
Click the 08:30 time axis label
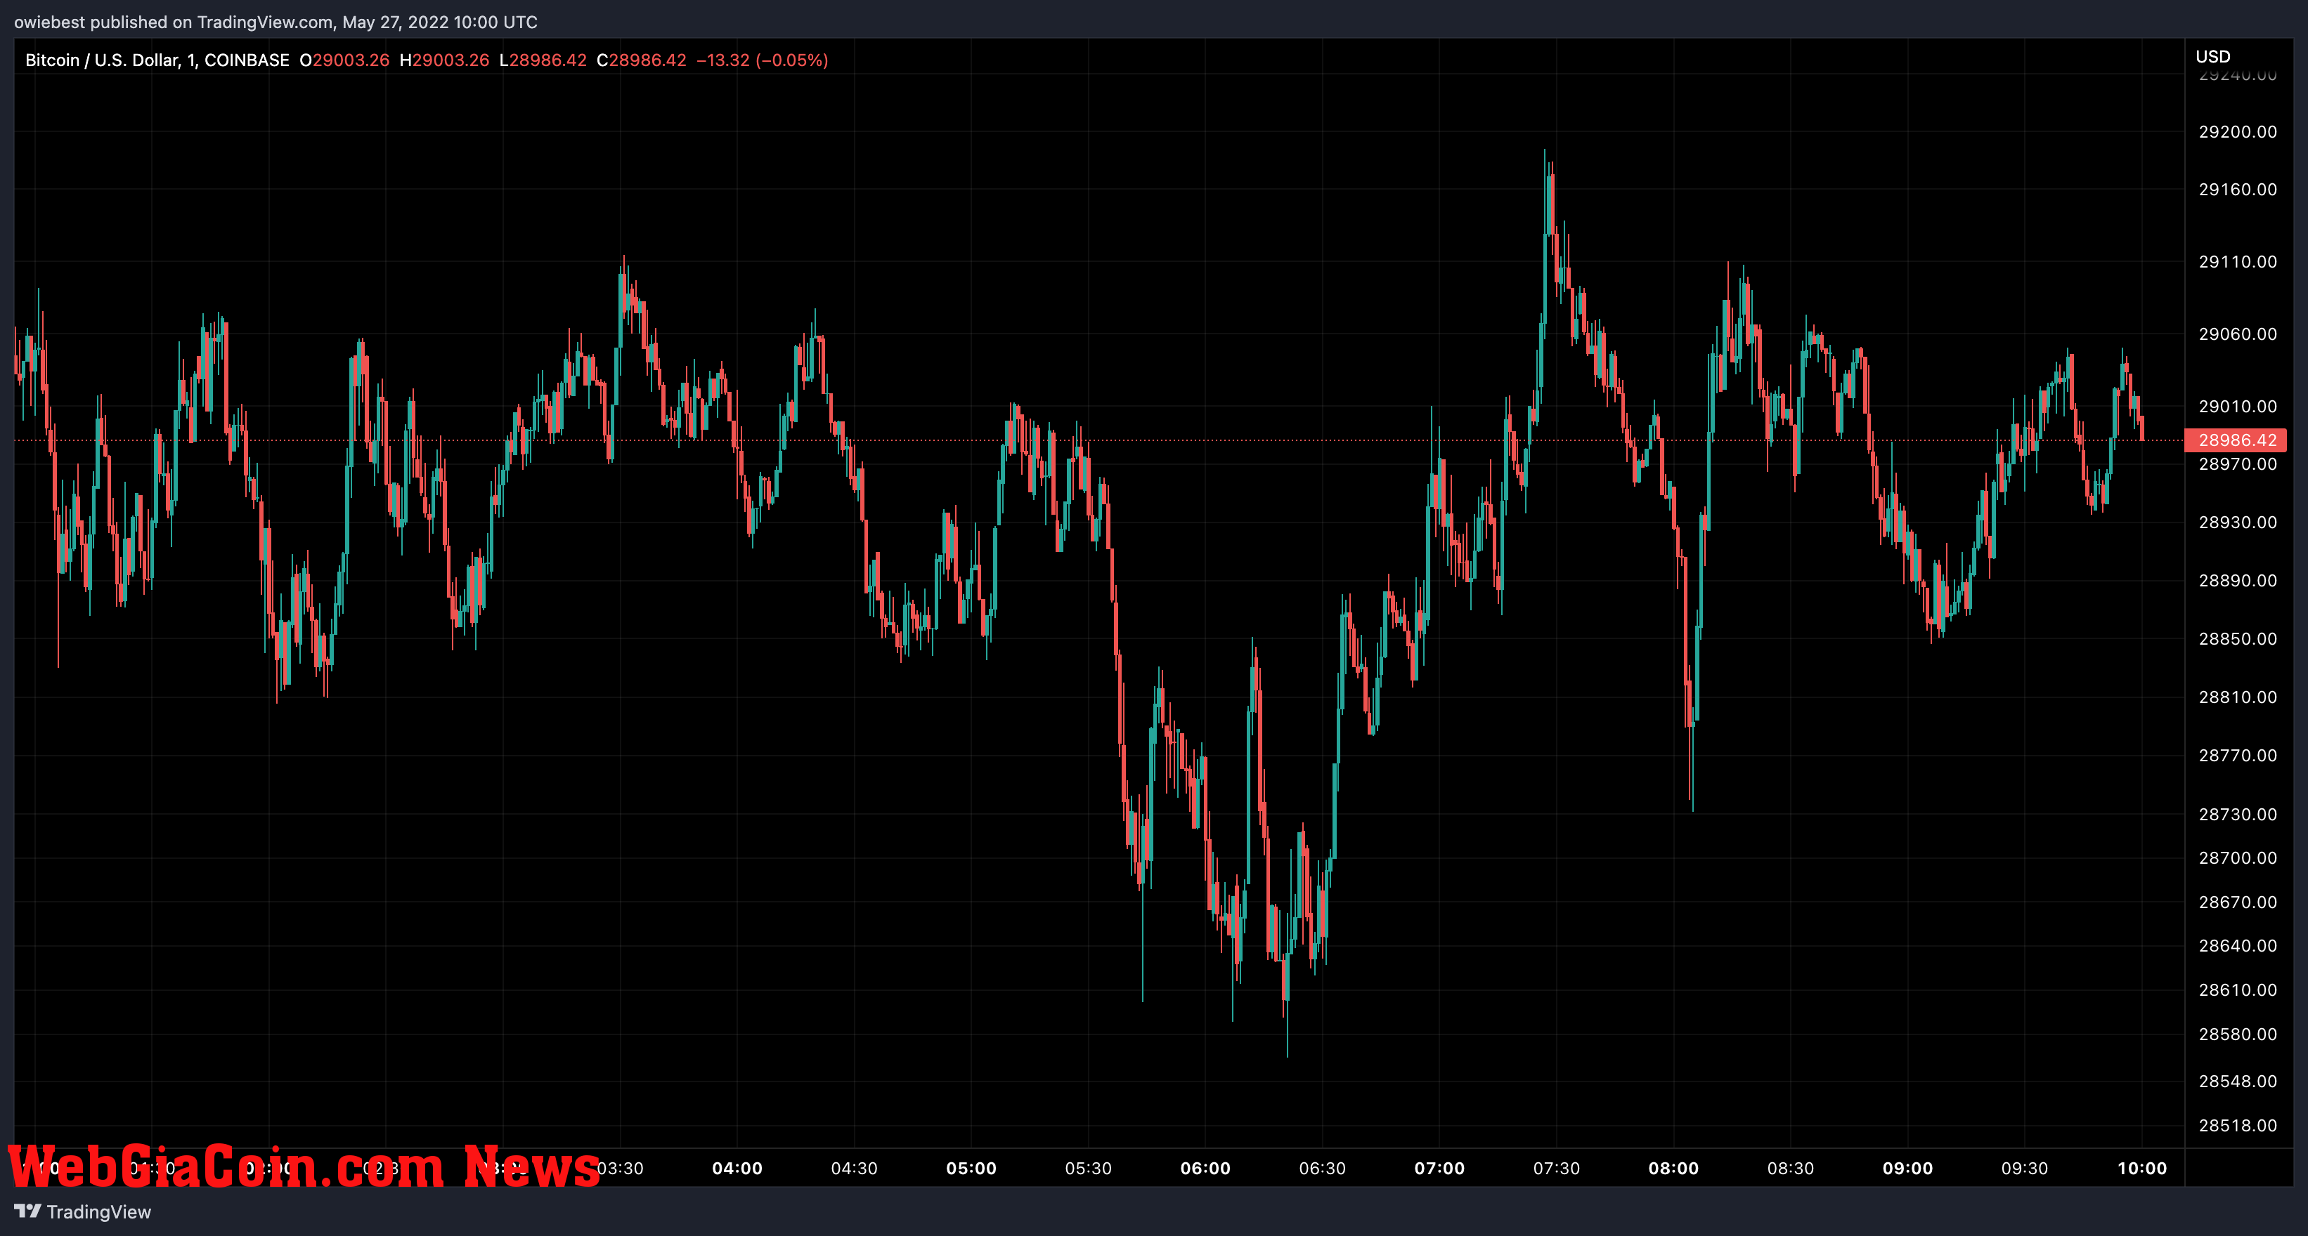pos(1791,1168)
